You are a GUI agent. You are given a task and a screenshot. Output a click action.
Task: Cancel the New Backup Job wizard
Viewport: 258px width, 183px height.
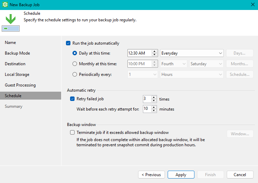[x=240, y=175]
